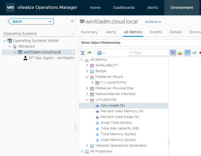Expand the AVAILABILITY metric group
The height and width of the screenshot is (156, 201).
click(87, 65)
